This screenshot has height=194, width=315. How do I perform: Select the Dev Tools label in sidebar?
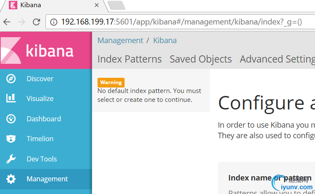pos(42,159)
